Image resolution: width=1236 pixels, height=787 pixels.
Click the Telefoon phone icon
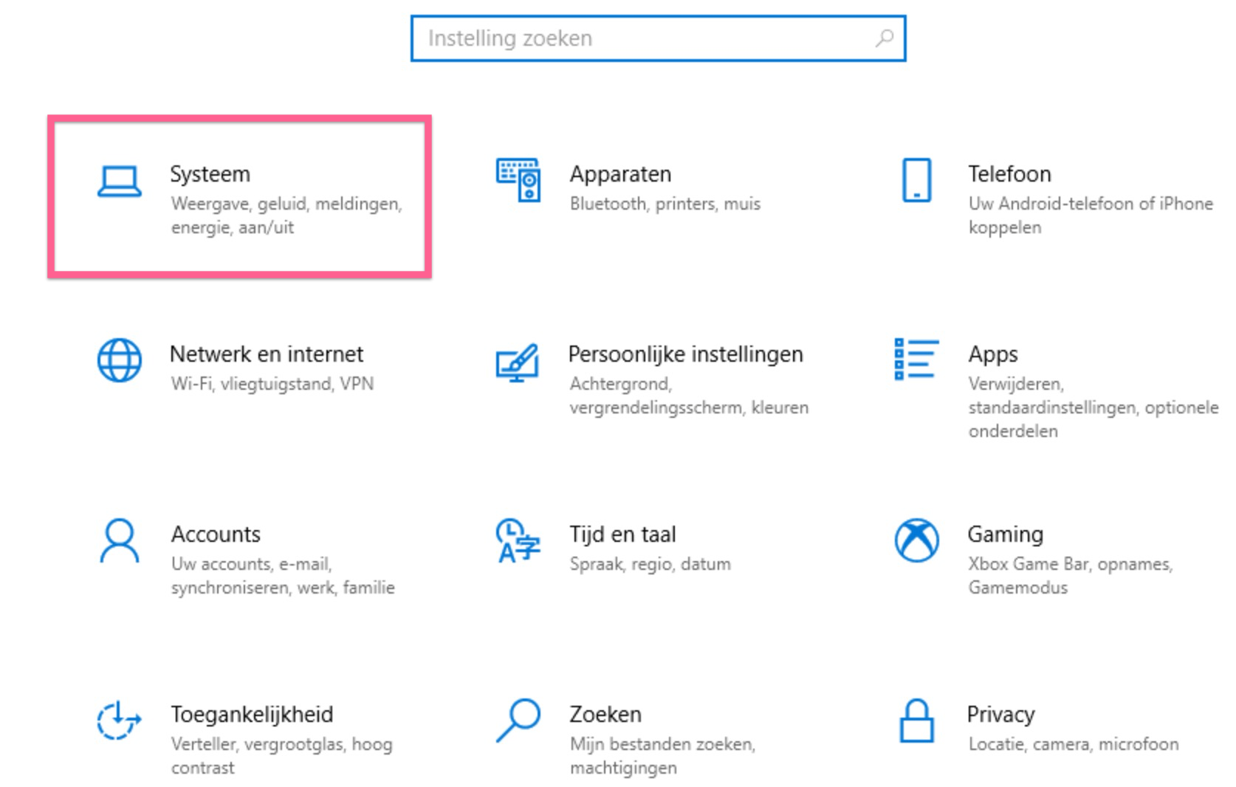coord(916,179)
